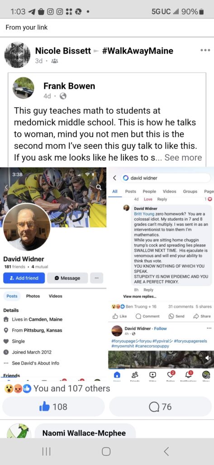The height and width of the screenshot is (465, 214).
Task: Open the three-dot post options menu
Action: pyautogui.click(x=205, y=50)
